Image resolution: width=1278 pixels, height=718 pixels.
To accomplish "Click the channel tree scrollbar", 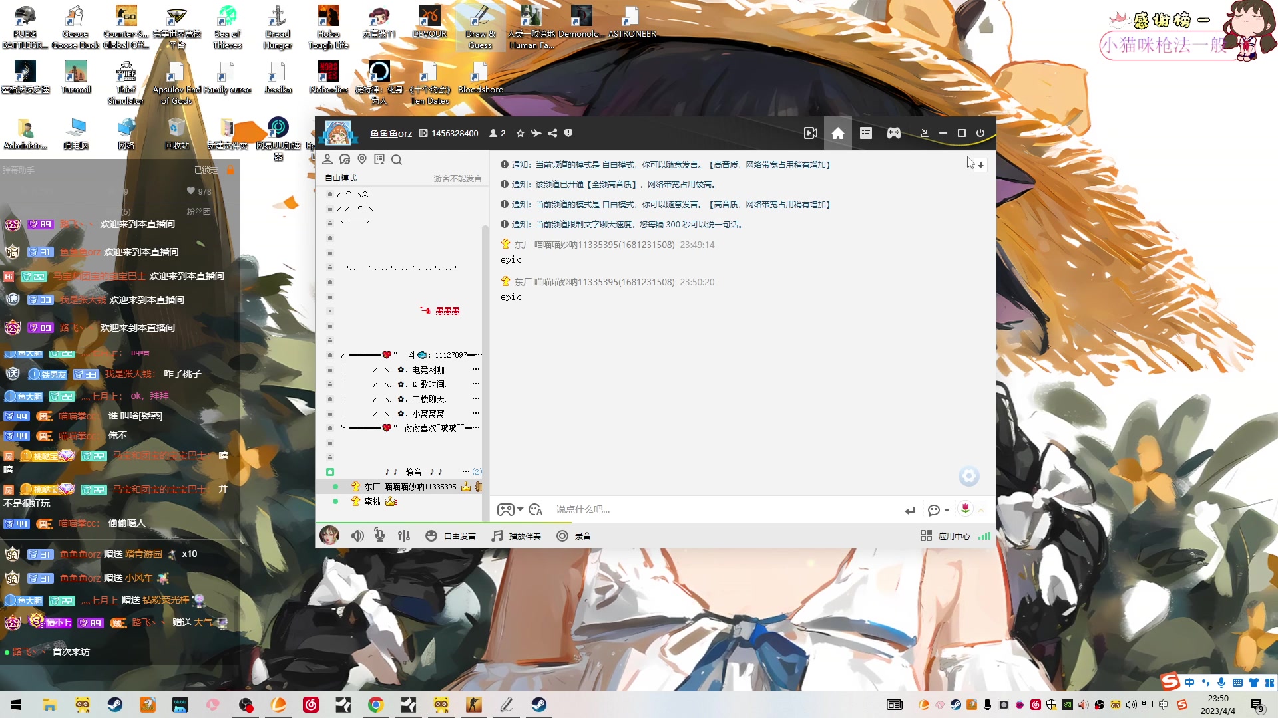I will pyautogui.click(x=485, y=372).
